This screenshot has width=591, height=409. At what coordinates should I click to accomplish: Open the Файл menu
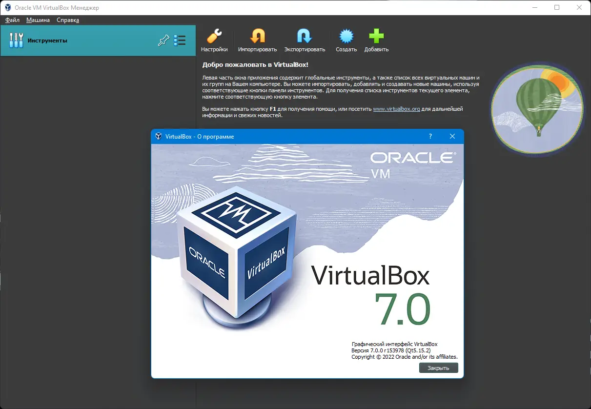click(12, 20)
